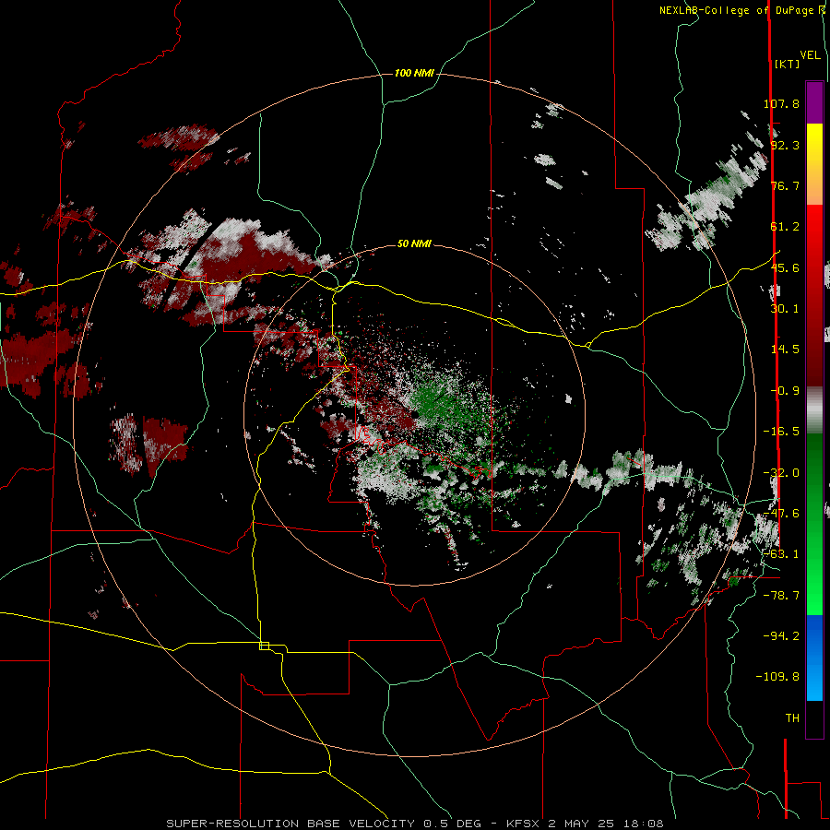Click the small yellow square highway junction marker
Viewport: 830px width, 830px height.
pyautogui.click(x=264, y=646)
